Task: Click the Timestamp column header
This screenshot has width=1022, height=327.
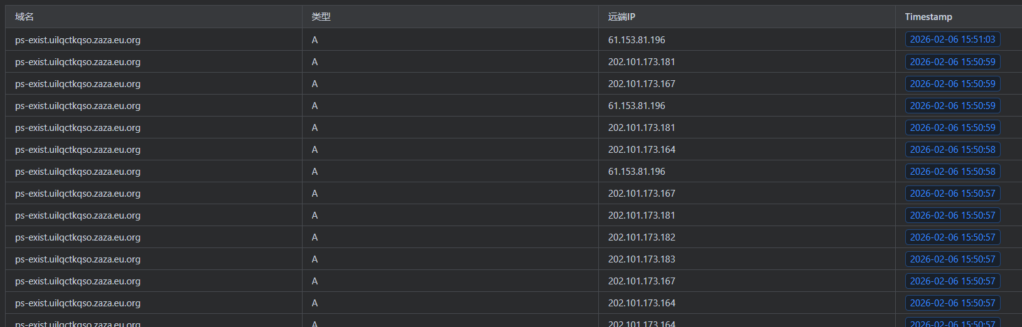Action: point(928,17)
